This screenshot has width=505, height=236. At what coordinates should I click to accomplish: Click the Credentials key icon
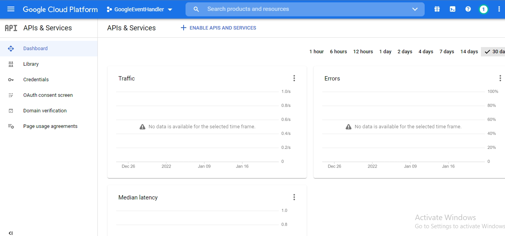point(11,80)
